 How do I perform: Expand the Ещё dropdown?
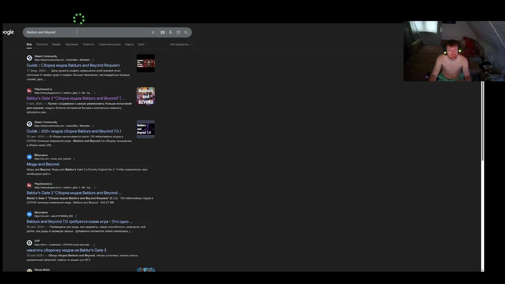click(142, 44)
